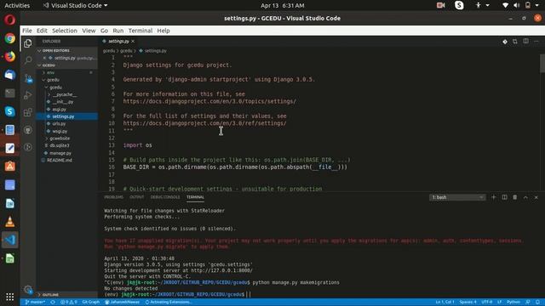Click the open changes icon in editor toolbar

click(505, 42)
